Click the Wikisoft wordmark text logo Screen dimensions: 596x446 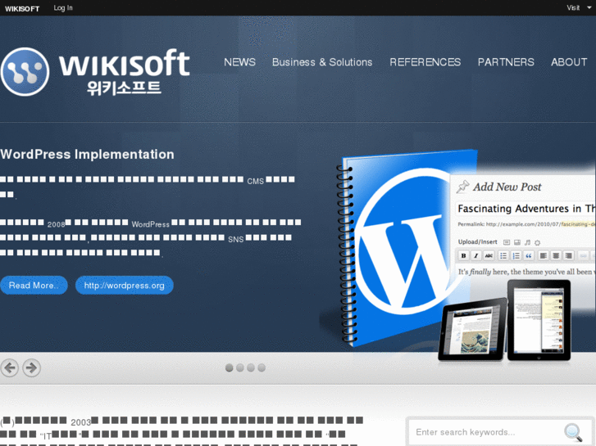coord(125,71)
